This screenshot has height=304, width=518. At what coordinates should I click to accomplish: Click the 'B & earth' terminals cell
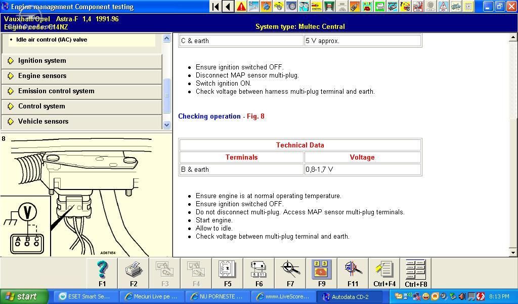tap(241, 169)
